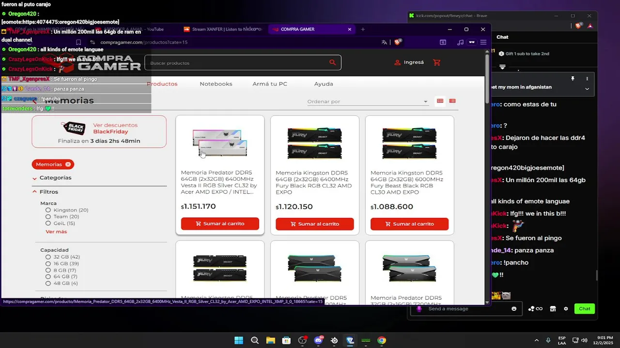Select the Team (20) brand filter
620x348 pixels.
[62, 217]
